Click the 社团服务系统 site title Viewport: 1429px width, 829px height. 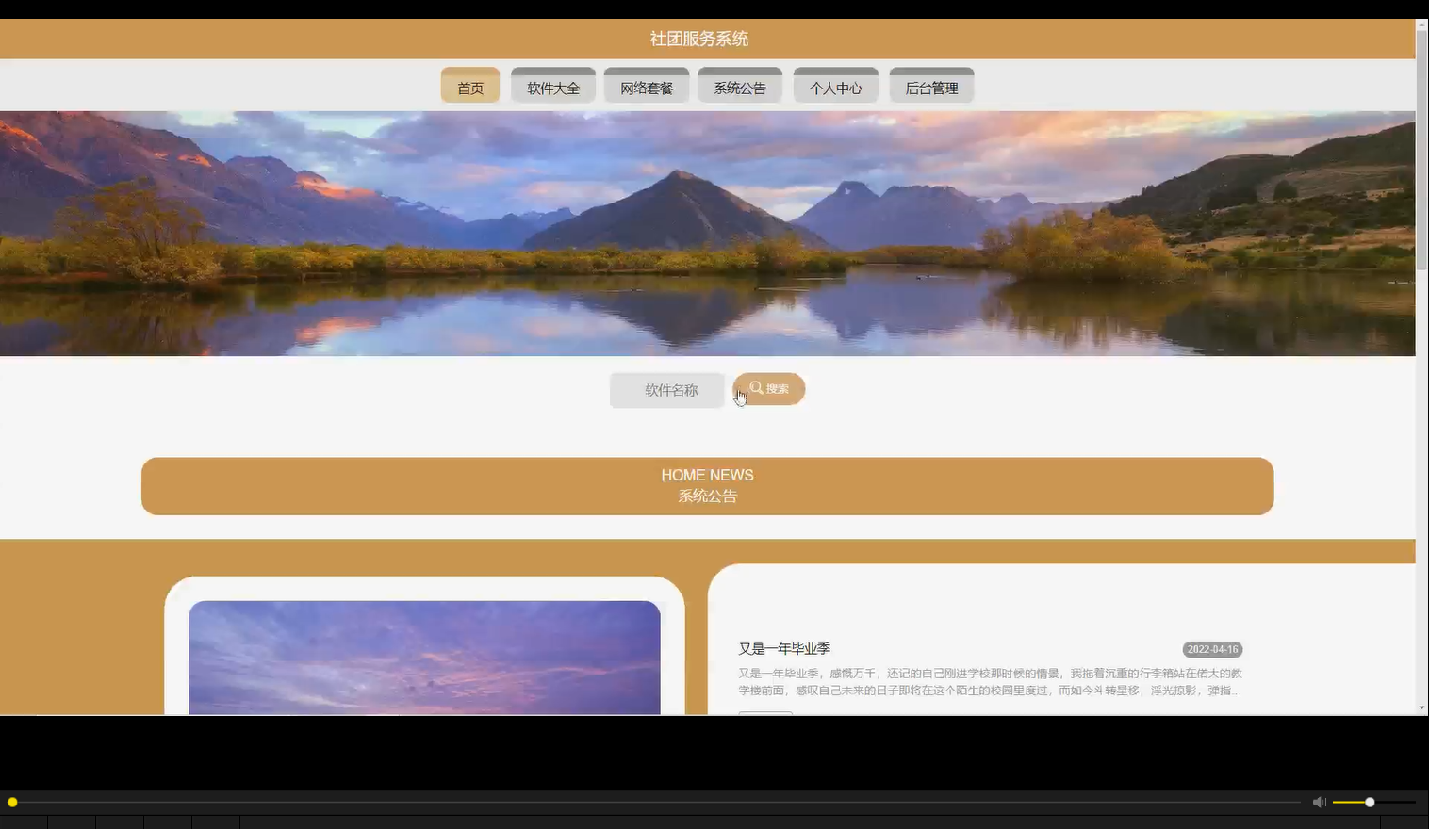click(698, 39)
